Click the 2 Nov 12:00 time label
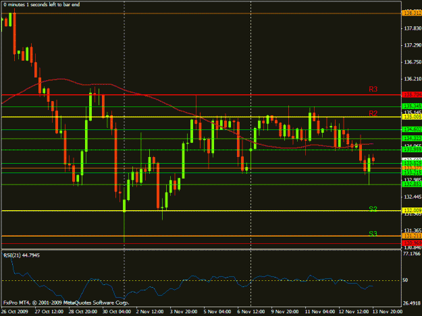 point(150,312)
